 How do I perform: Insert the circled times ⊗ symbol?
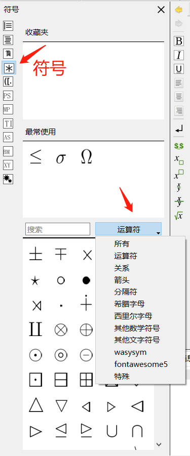[61, 330]
